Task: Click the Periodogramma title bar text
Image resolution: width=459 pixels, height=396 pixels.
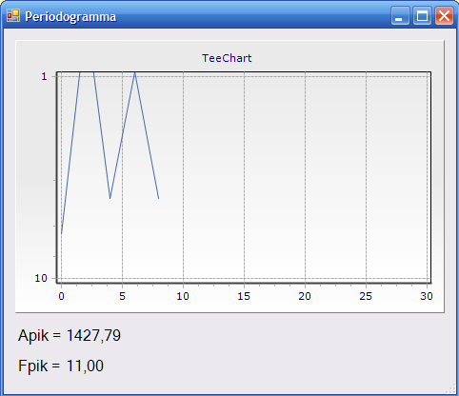Action: tap(70, 17)
